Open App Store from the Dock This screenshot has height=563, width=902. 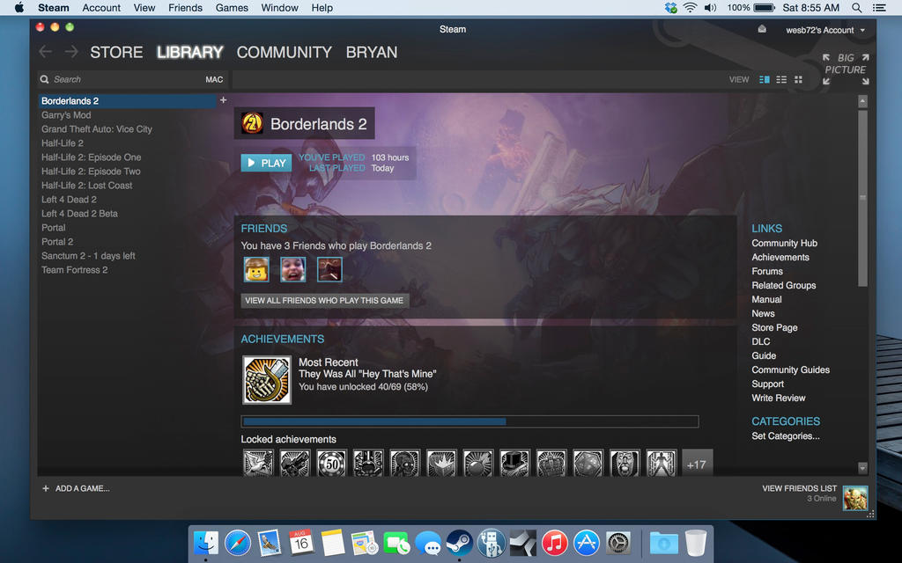(x=586, y=542)
